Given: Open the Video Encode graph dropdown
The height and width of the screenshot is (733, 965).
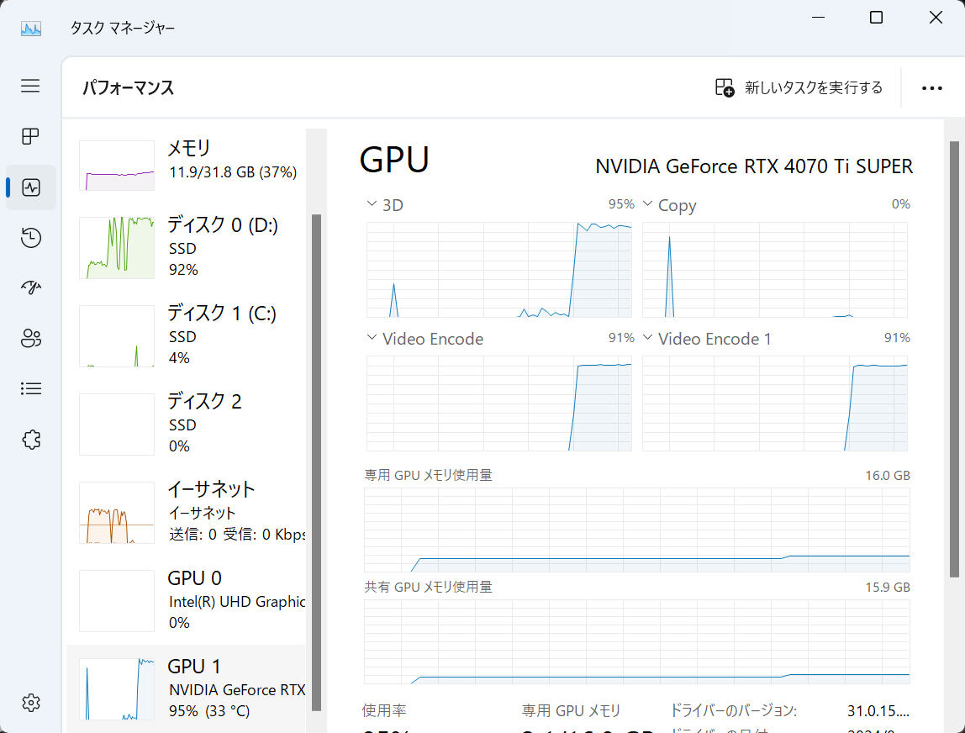Looking at the screenshot, I should tap(372, 337).
